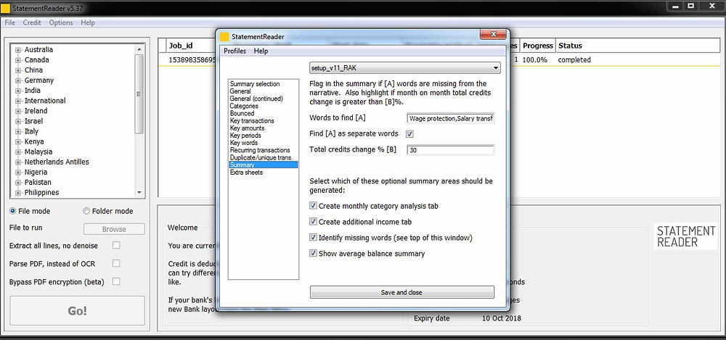Screen dimensions: 726x340
Task: Expand the Australia tree node
Action: 18,50
